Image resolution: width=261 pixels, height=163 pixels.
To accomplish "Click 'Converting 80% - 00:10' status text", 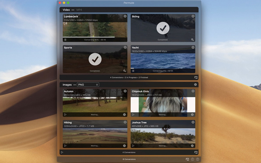I will coord(95,40).
